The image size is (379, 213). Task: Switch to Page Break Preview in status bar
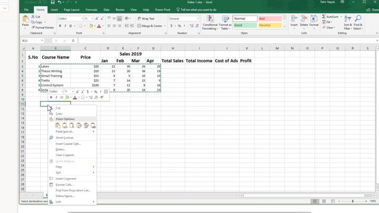[333, 201]
